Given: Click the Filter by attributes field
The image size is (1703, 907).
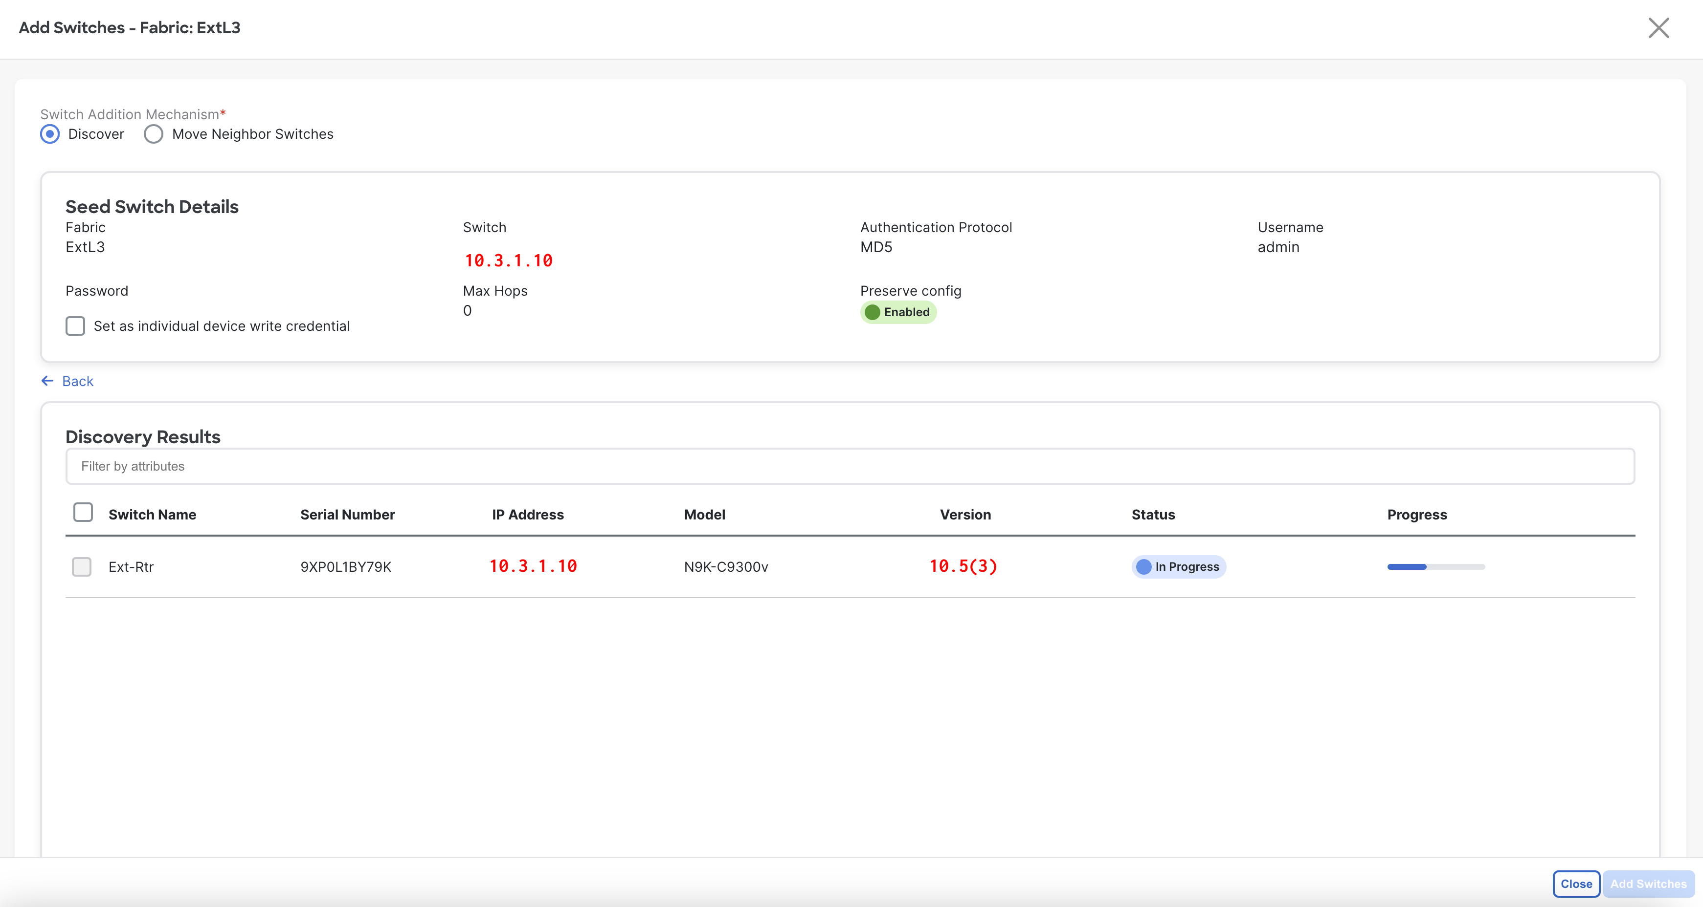Looking at the screenshot, I should coord(850,466).
